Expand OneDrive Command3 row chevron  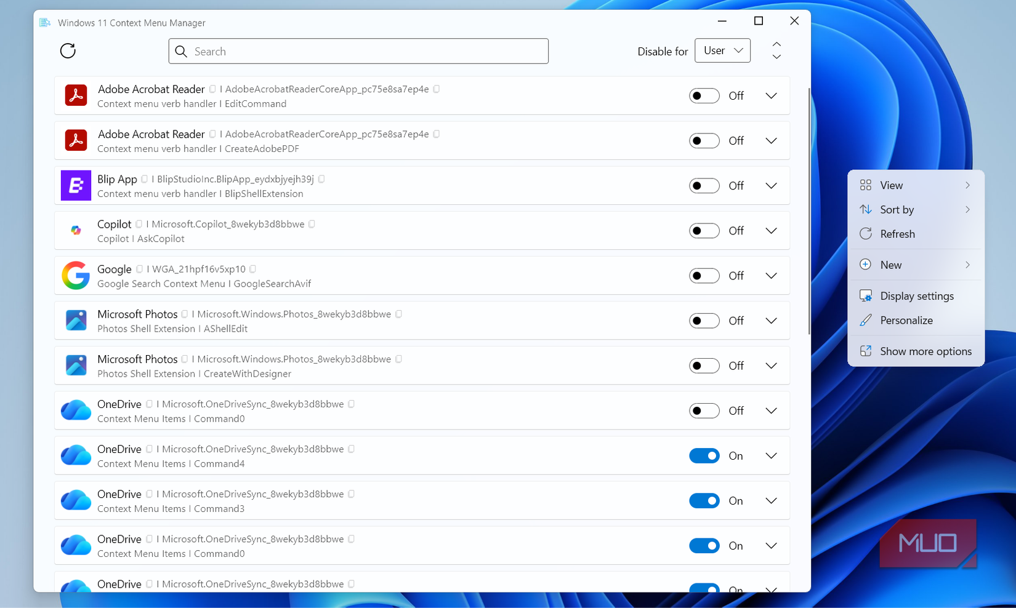tap(771, 500)
